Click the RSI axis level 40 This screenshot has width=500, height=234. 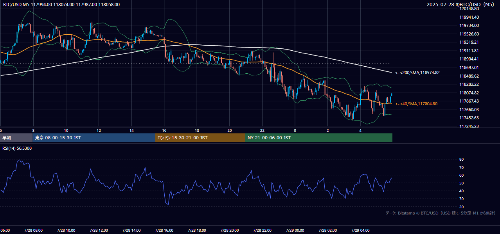(461, 191)
